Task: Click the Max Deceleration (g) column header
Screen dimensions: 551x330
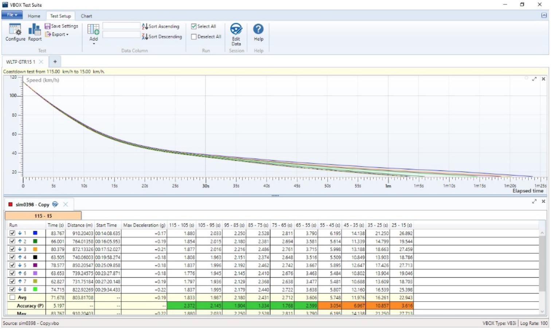Action: coord(144,225)
